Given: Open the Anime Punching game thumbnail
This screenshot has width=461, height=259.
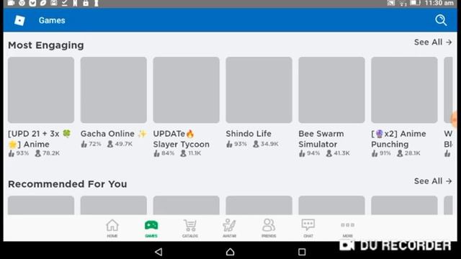Looking at the screenshot, I should (x=404, y=90).
